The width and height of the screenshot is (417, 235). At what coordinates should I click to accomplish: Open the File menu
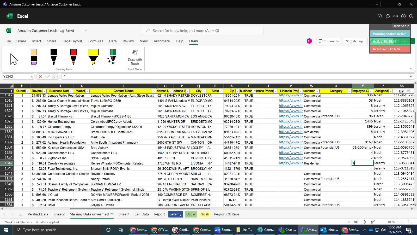tap(8, 41)
